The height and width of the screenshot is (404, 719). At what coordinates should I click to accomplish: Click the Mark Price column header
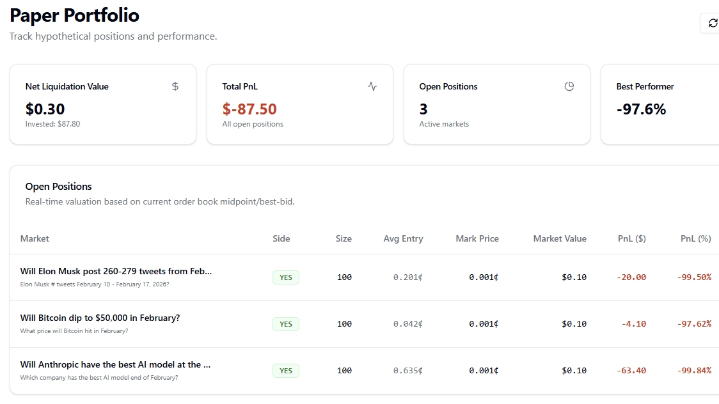477,238
